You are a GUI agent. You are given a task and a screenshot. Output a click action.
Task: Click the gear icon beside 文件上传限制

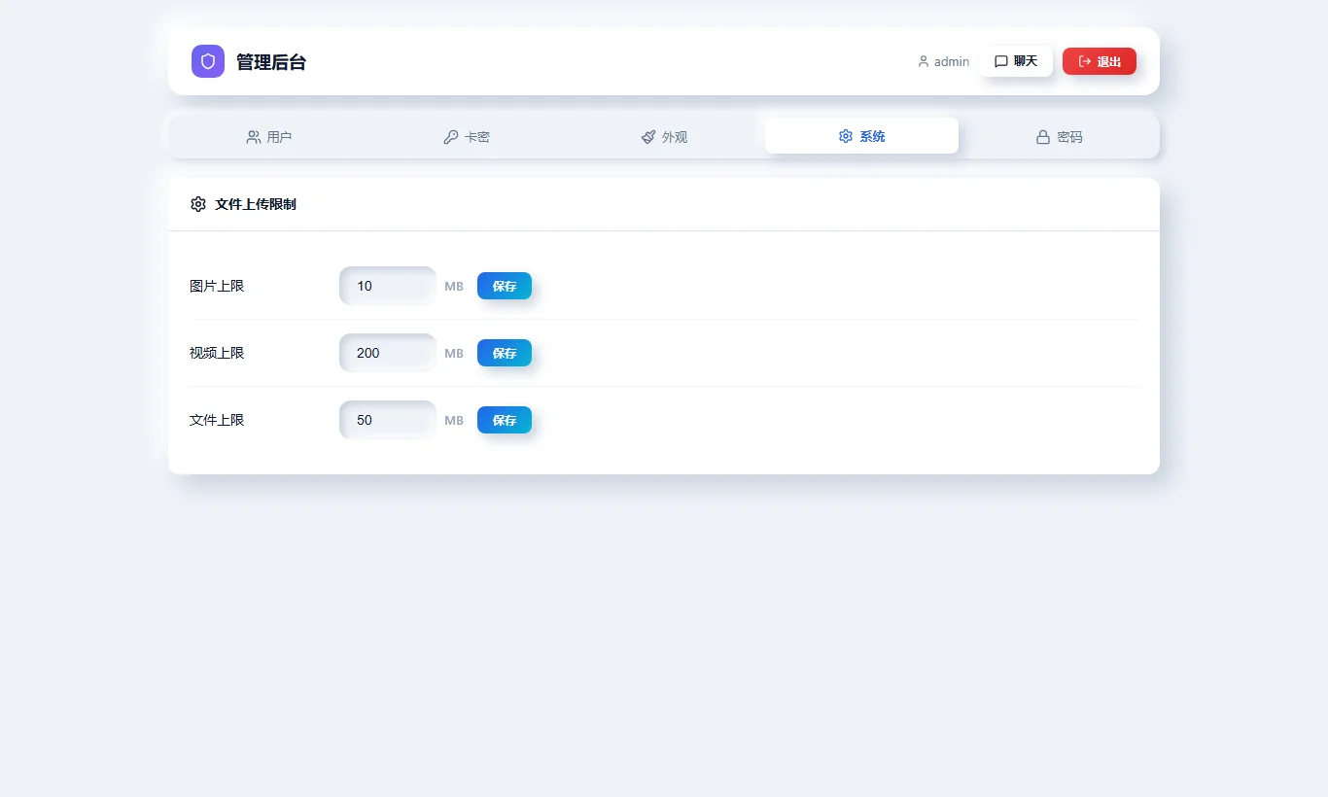[x=198, y=204]
